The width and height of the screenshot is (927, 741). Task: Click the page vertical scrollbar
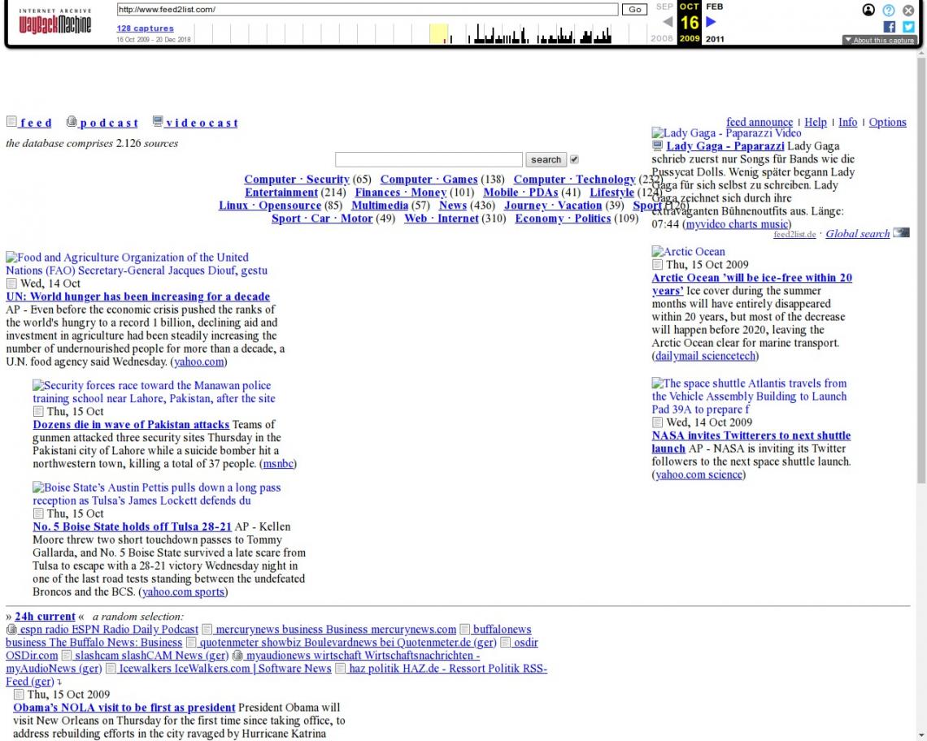(921, 271)
